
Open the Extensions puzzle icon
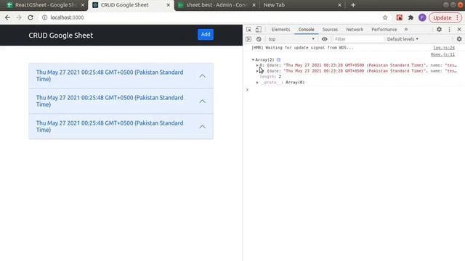click(x=411, y=17)
